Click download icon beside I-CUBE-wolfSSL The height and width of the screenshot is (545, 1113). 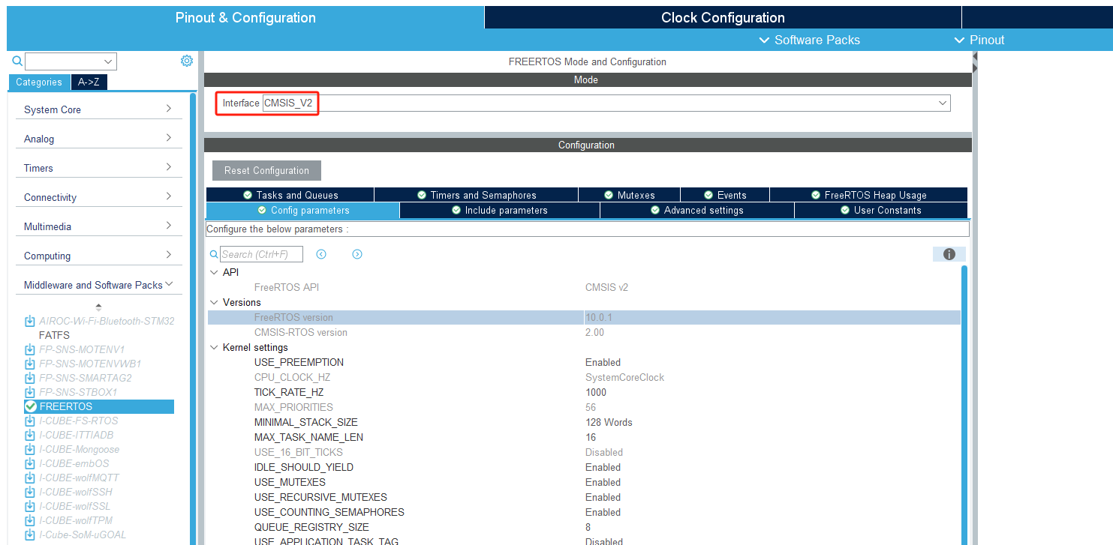pyautogui.click(x=30, y=506)
